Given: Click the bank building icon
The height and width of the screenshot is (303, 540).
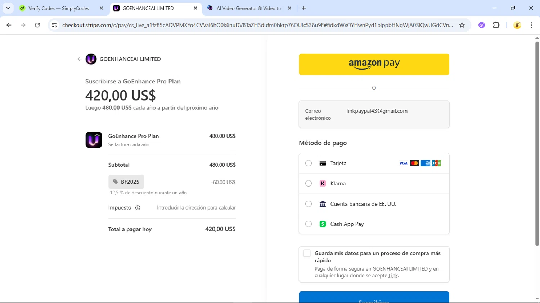Looking at the screenshot, I should click(x=323, y=204).
